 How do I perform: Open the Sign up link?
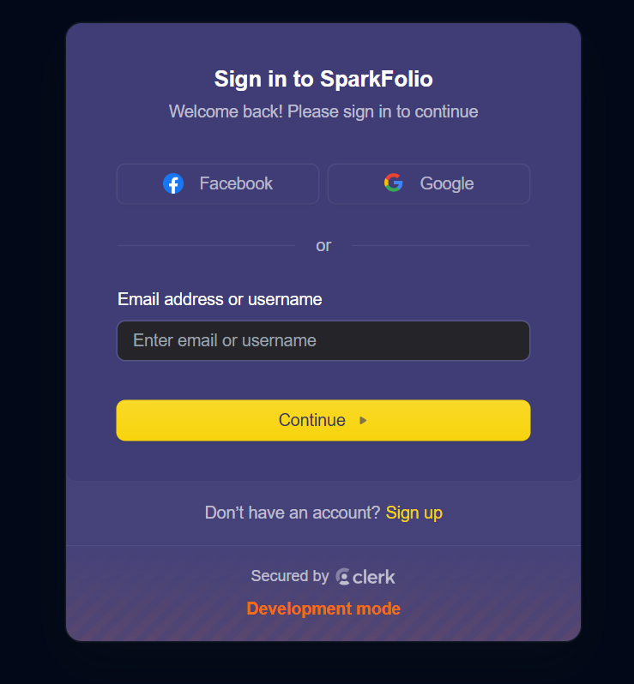point(414,513)
